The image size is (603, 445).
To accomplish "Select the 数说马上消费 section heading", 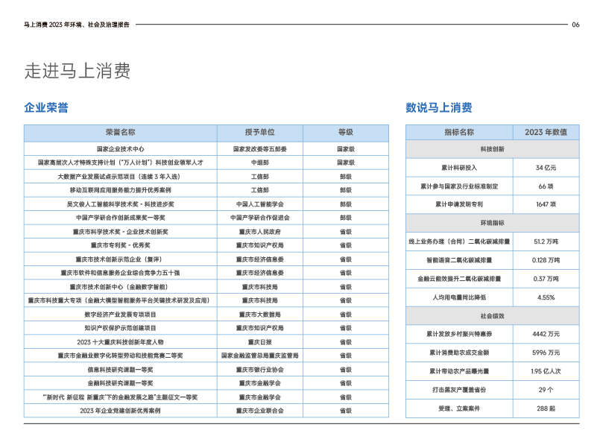I will (x=438, y=108).
